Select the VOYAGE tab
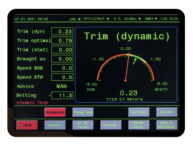Image resolution: width=193 pixels, height=146 pixels. 111,125
